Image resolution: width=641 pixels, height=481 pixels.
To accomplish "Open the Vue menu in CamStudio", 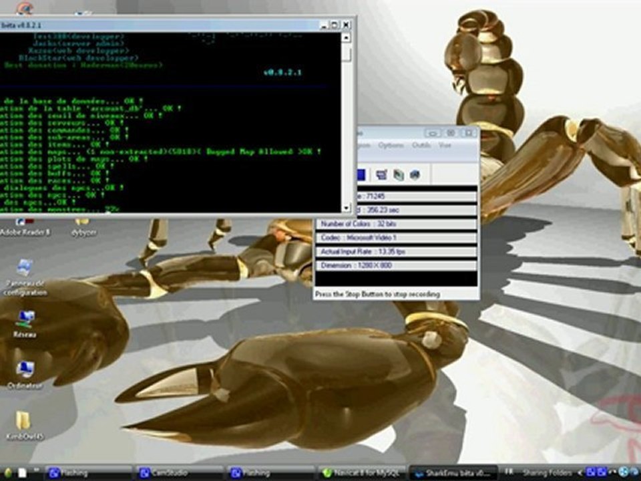I will [x=445, y=145].
